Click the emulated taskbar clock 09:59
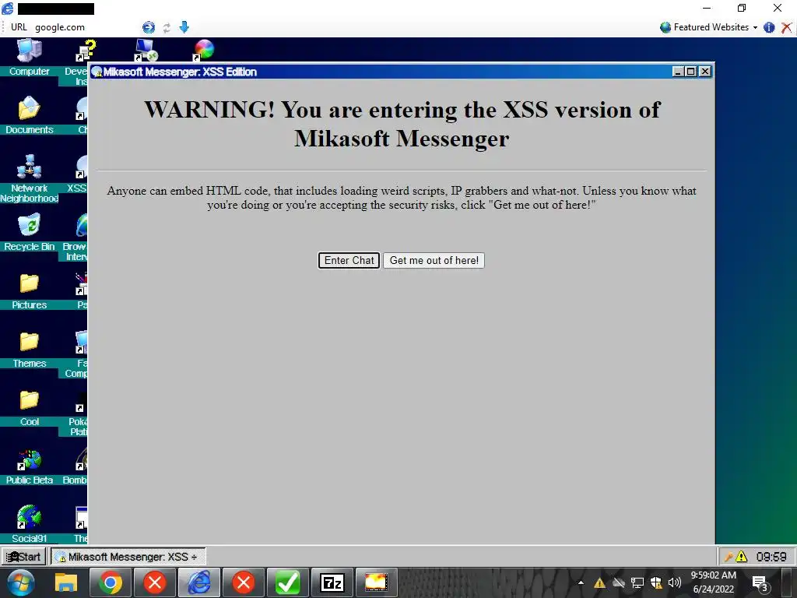The image size is (797, 598). [x=771, y=557]
